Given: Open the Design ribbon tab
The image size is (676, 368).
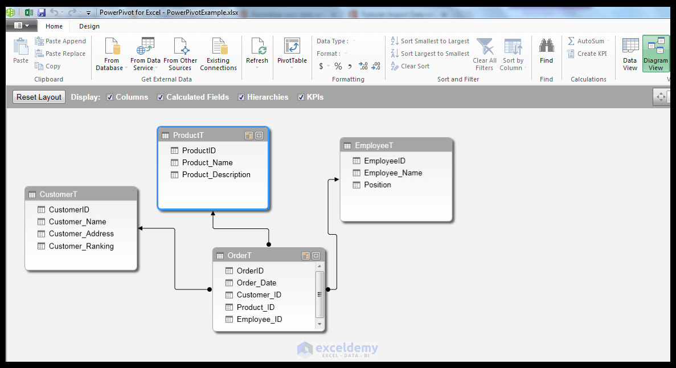Looking at the screenshot, I should [89, 26].
